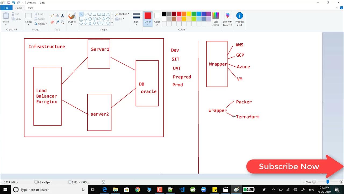Viewport: 344px width, 194px height.
Task: Select the Curve shape
Action: tap(85, 14)
